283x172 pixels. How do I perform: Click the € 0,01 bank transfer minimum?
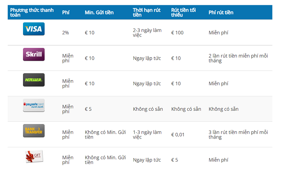178,135
